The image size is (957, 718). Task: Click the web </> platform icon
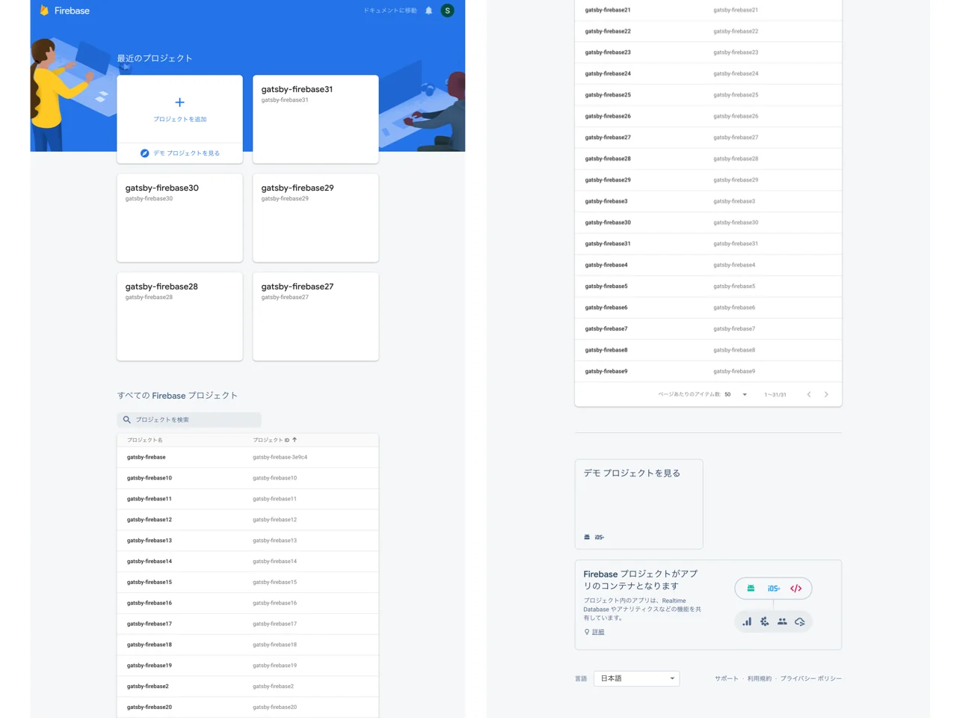click(796, 588)
